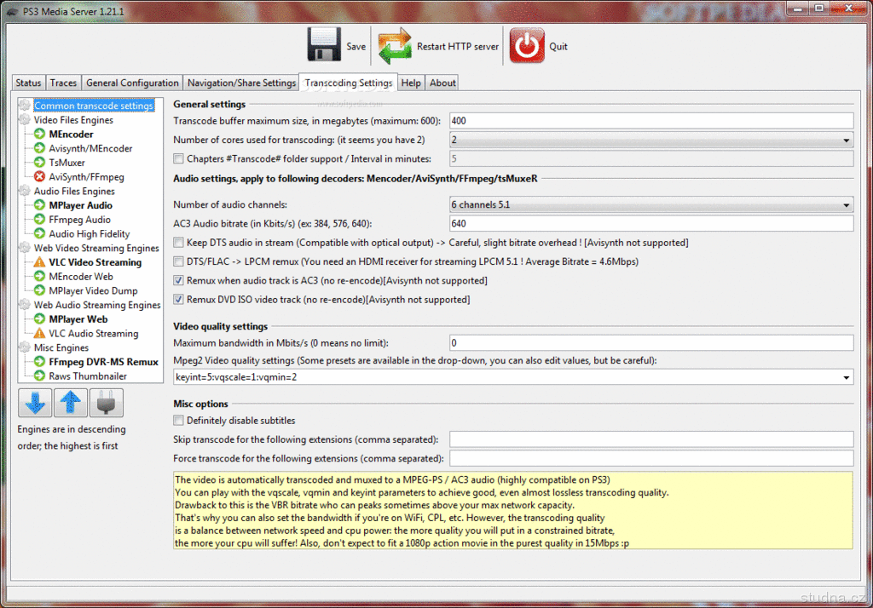Enable Chapters #Transcode# folder support checkbox
Image resolution: width=873 pixels, height=608 pixels.
click(x=178, y=158)
